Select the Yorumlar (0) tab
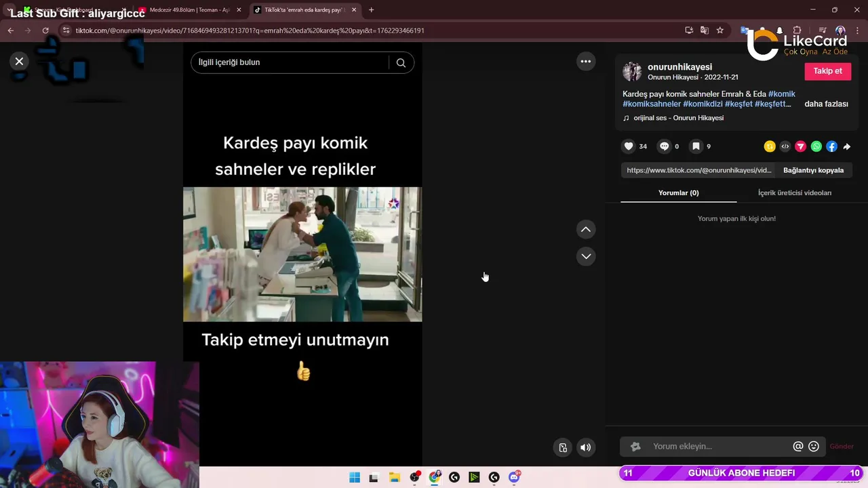The image size is (868, 488). pyautogui.click(x=678, y=192)
